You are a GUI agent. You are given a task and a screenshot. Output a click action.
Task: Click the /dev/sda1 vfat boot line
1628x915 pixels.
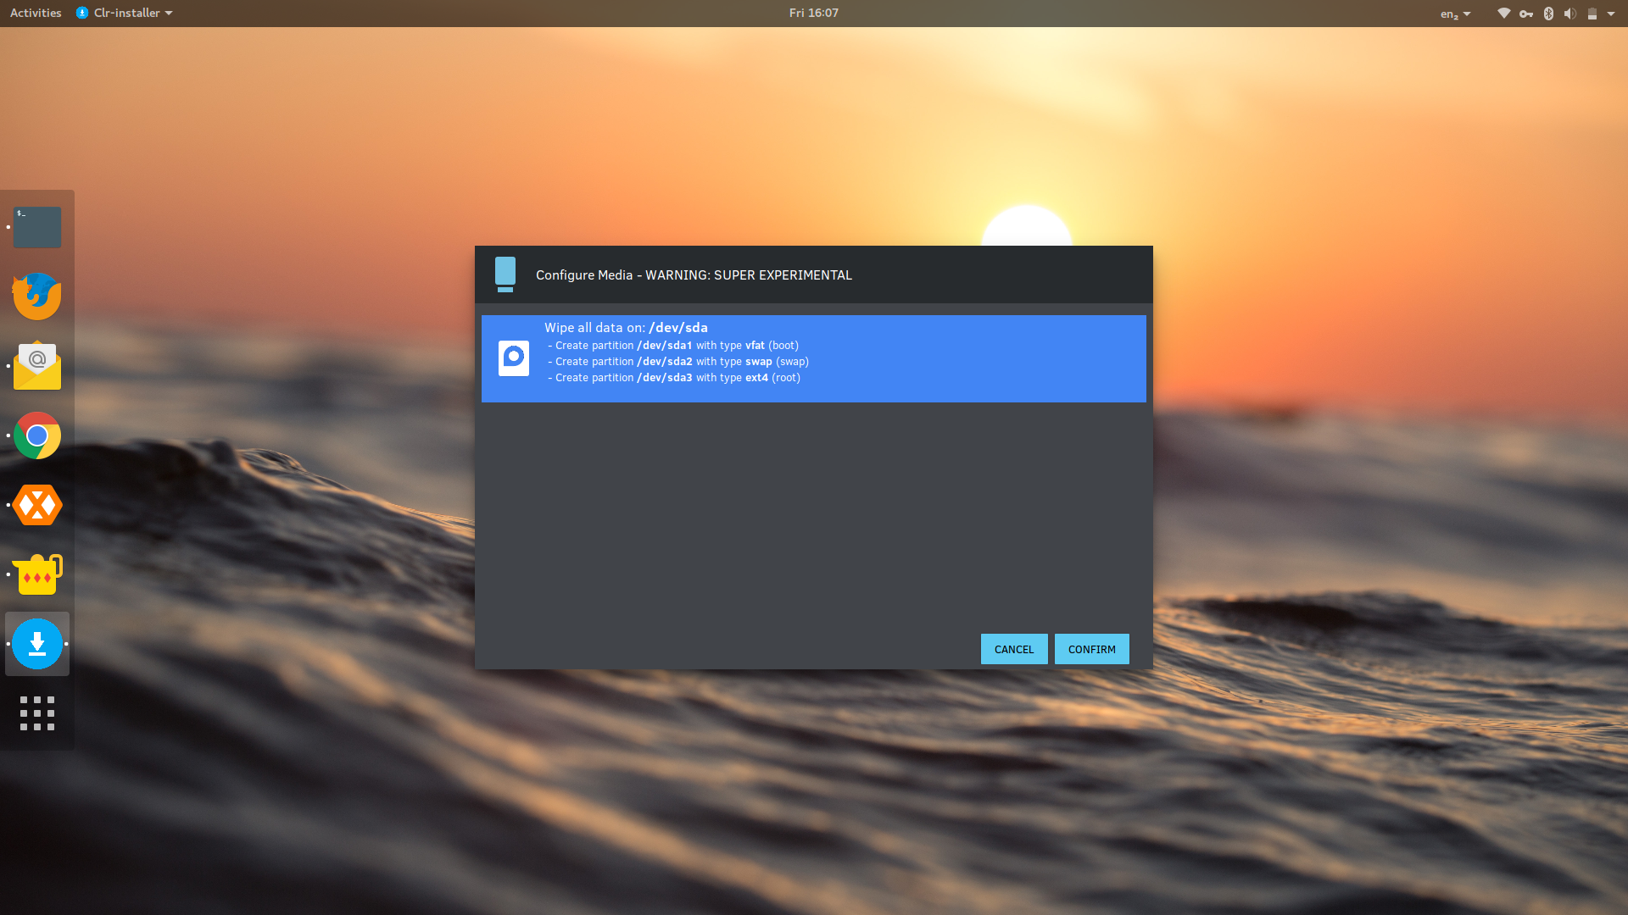673,346
